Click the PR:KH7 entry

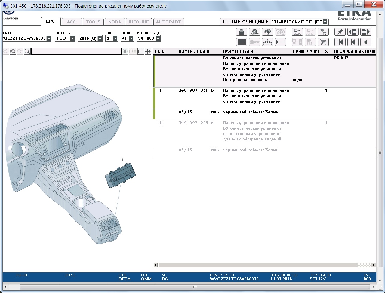click(x=341, y=58)
